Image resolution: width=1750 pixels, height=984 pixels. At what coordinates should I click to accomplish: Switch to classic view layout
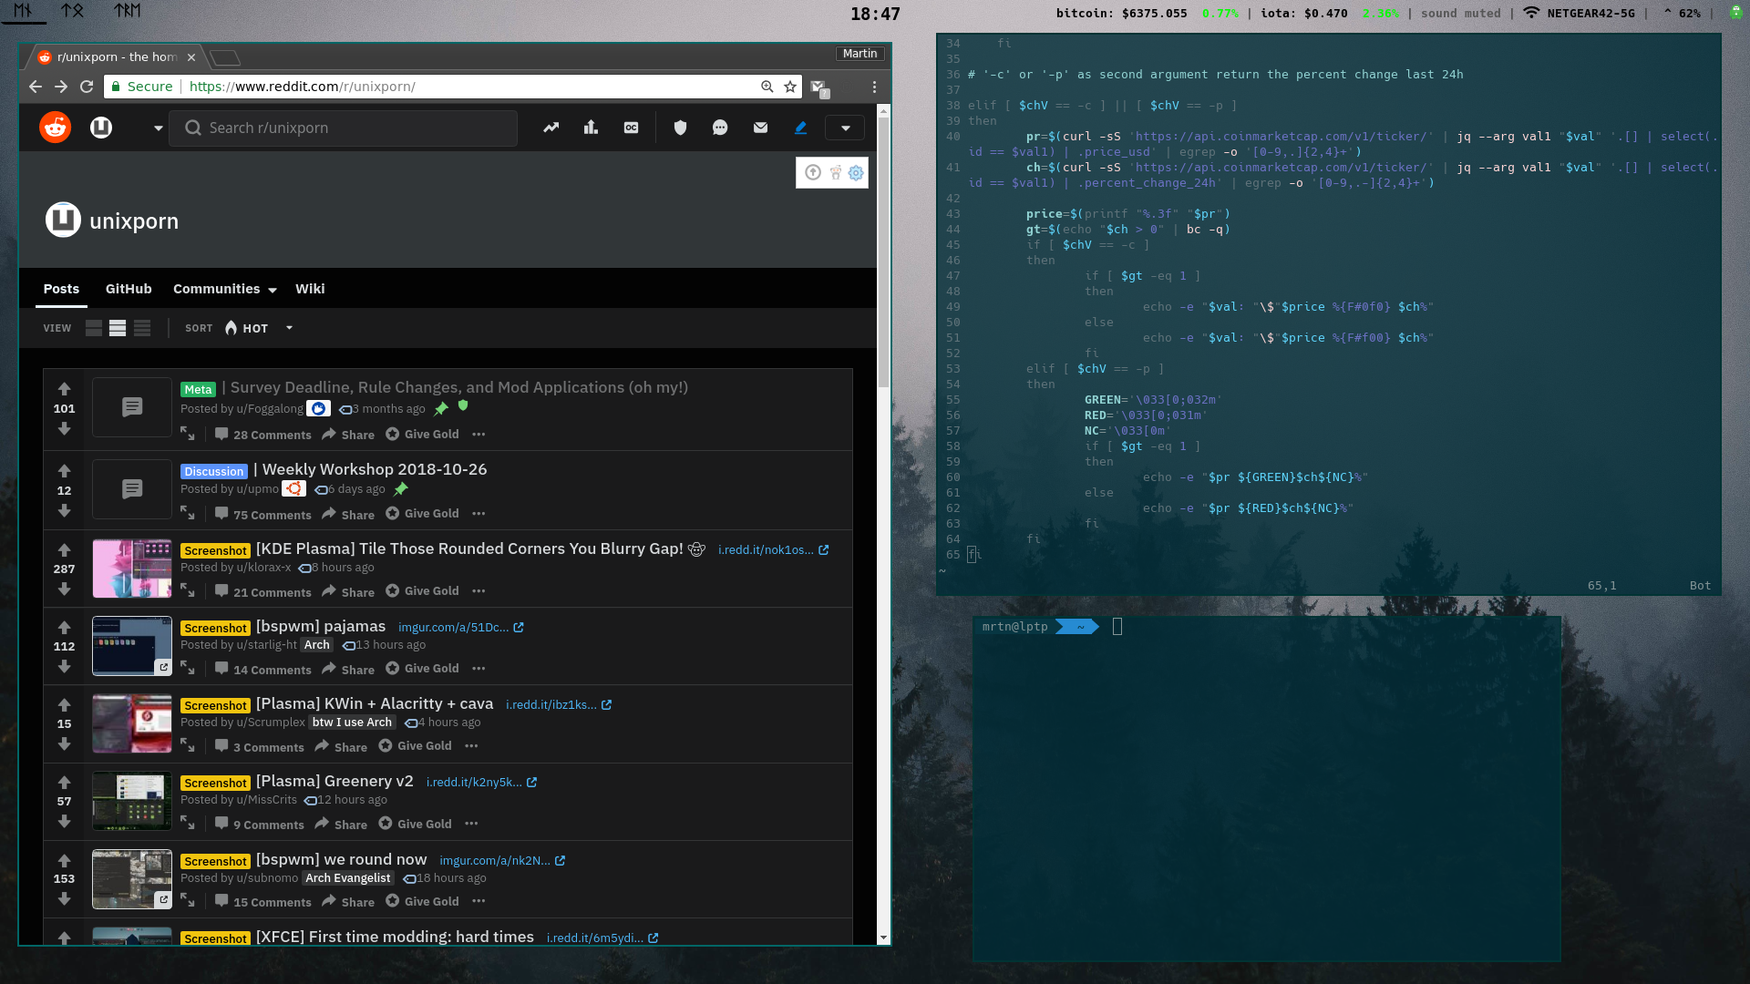click(x=118, y=328)
